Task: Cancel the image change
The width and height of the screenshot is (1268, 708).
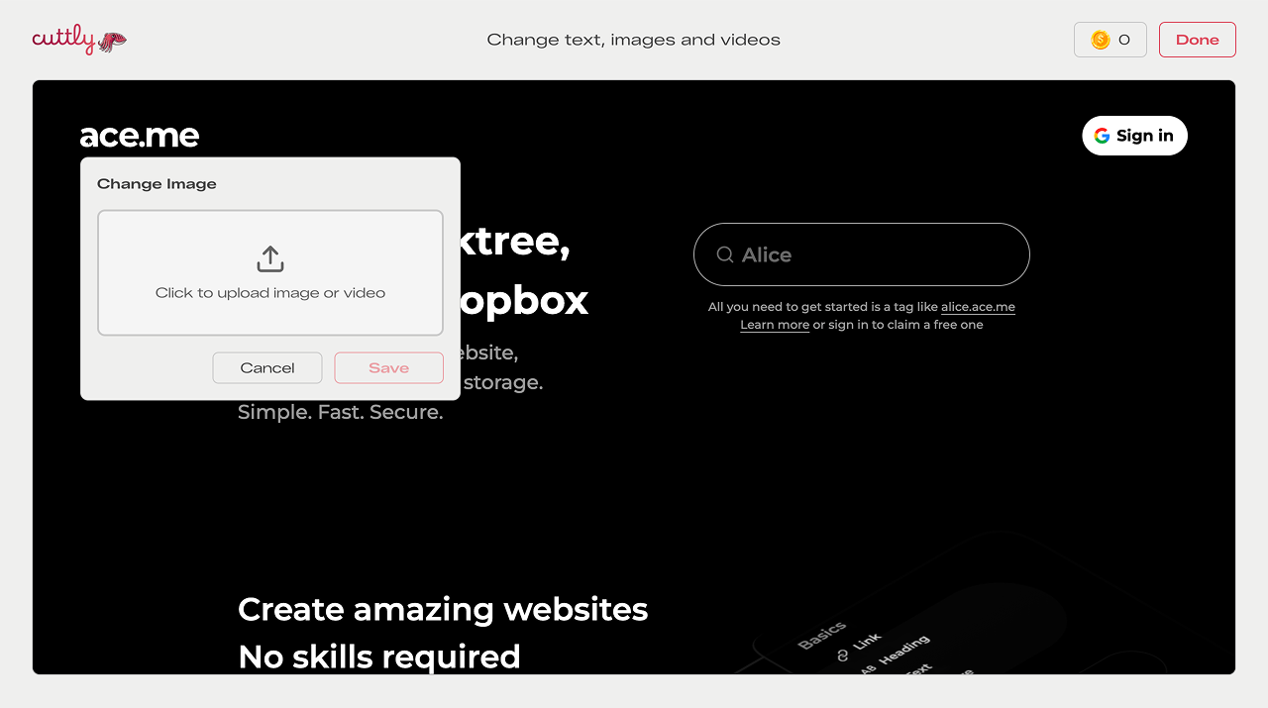Action: pos(266,367)
